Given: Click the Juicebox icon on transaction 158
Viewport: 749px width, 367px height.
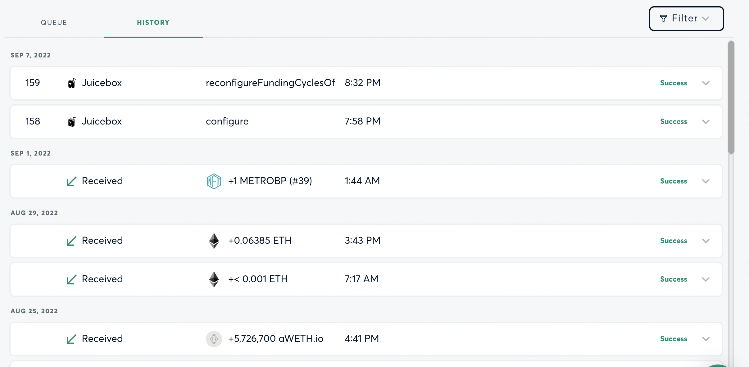Looking at the screenshot, I should pos(72,122).
